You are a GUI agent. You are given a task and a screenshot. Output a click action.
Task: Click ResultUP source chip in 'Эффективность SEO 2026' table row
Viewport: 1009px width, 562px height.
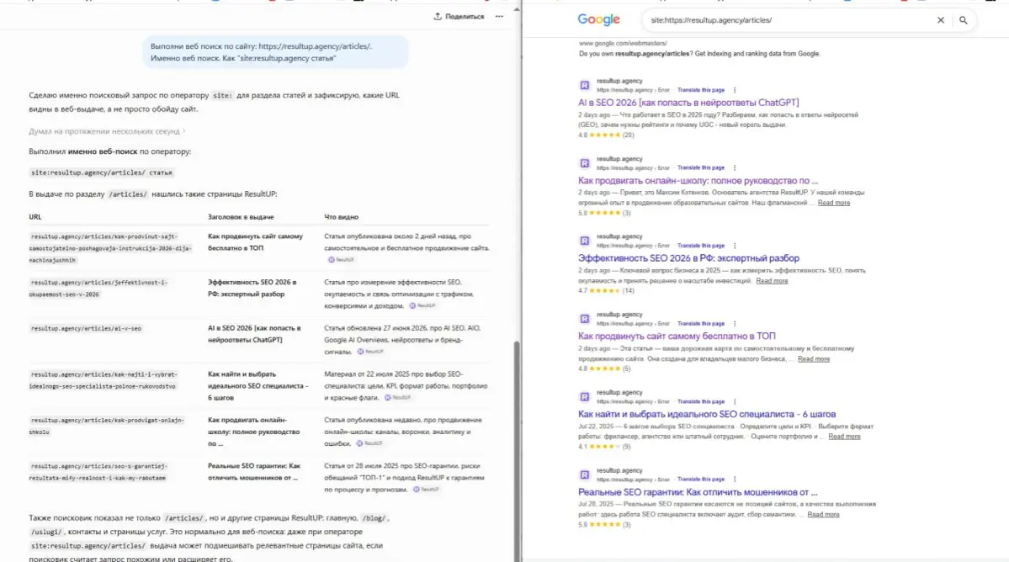(422, 305)
